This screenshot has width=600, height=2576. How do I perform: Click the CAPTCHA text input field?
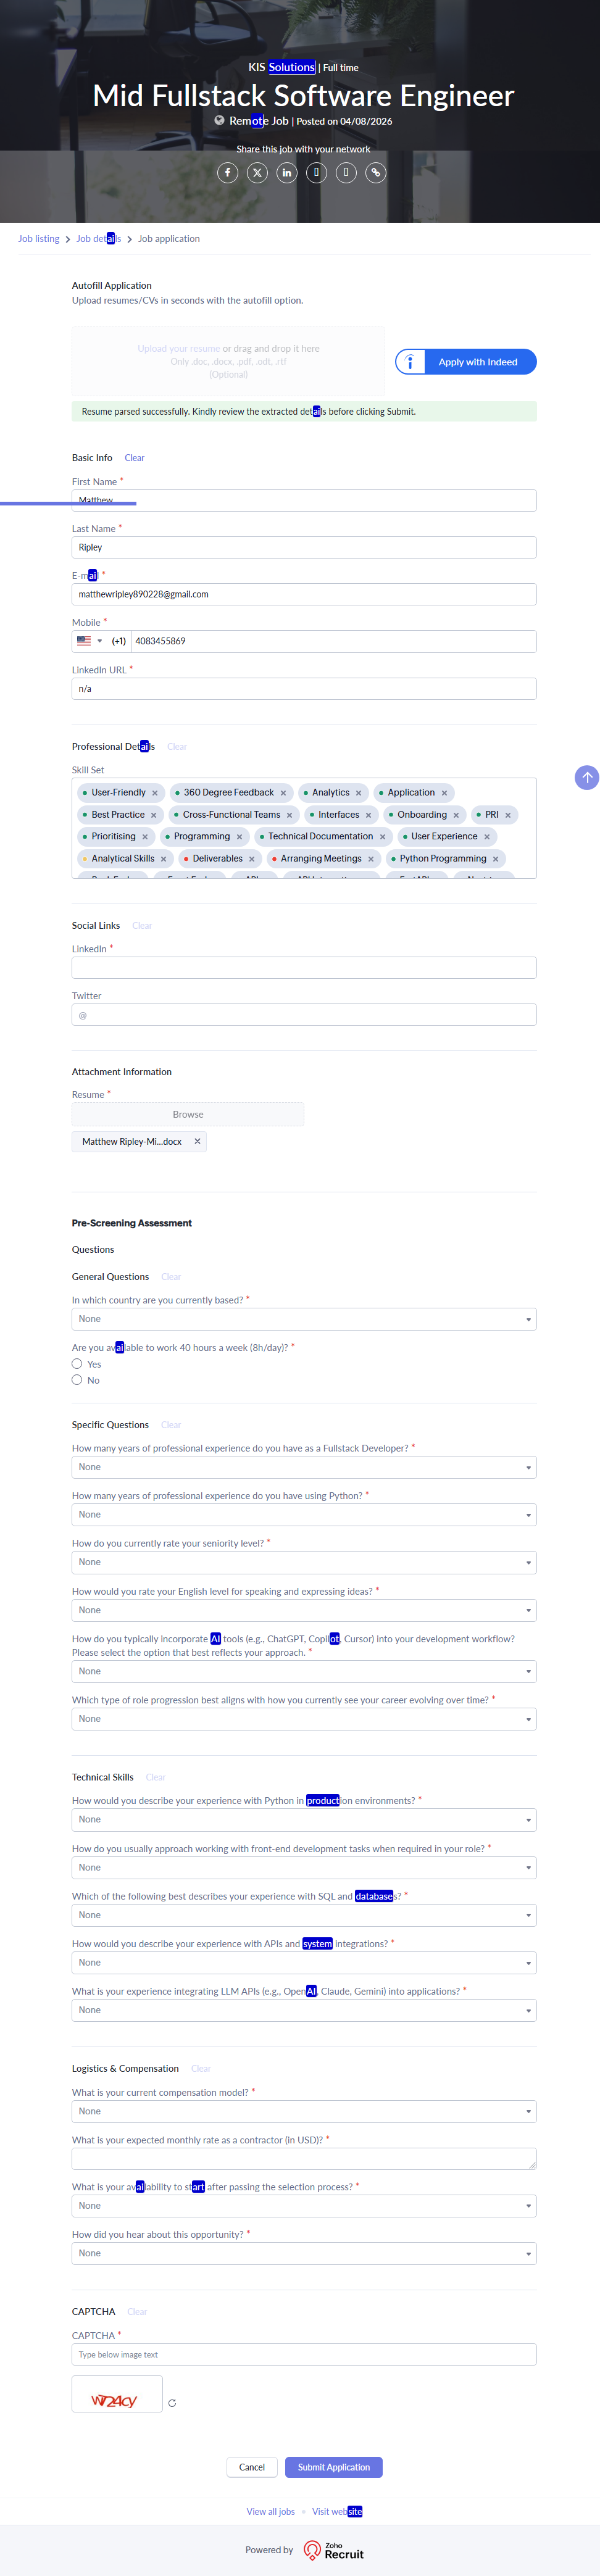(304, 2354)
